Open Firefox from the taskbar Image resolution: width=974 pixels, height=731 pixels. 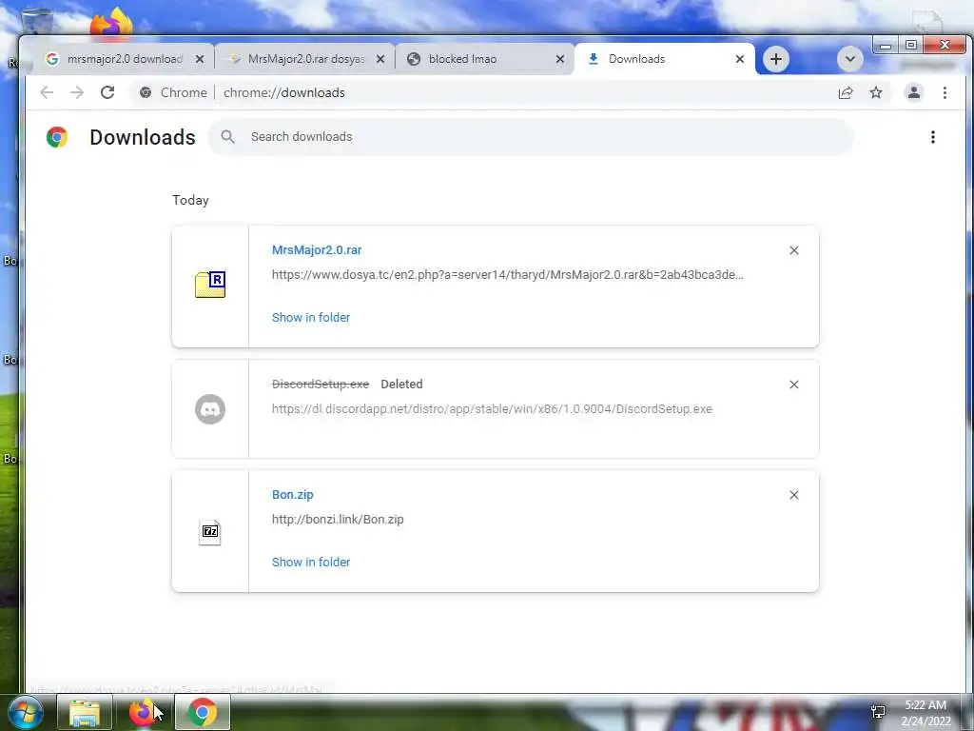pyautogui.click(x=143, y=713)
